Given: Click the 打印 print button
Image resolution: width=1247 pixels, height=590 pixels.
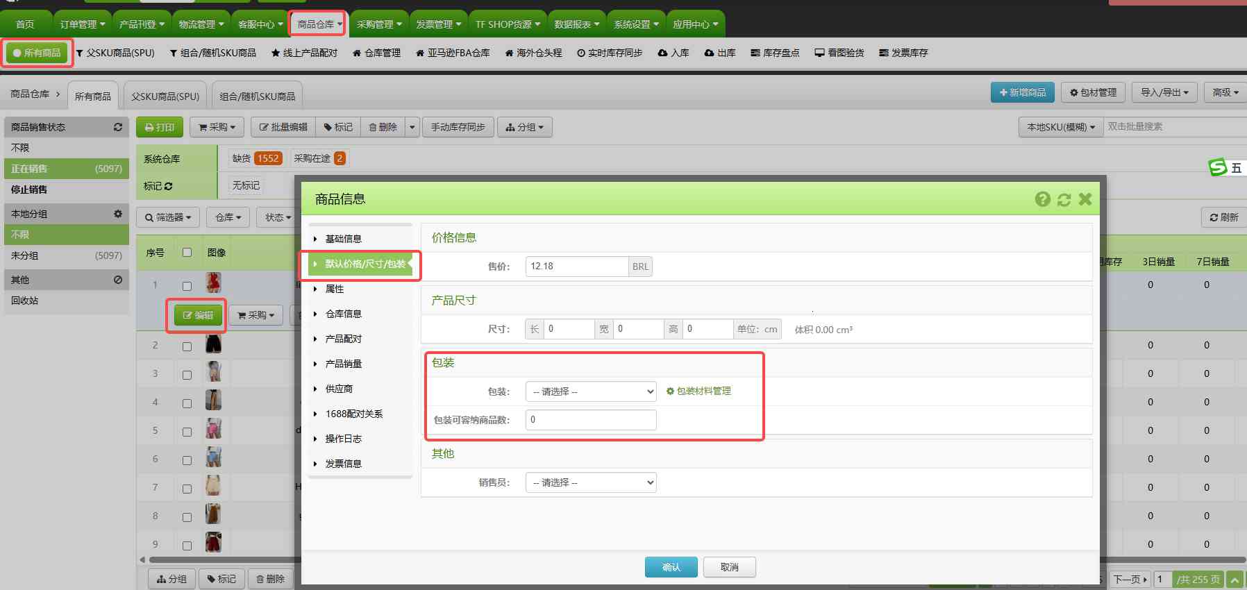Looking at the screenshot, I should point(160,127).
